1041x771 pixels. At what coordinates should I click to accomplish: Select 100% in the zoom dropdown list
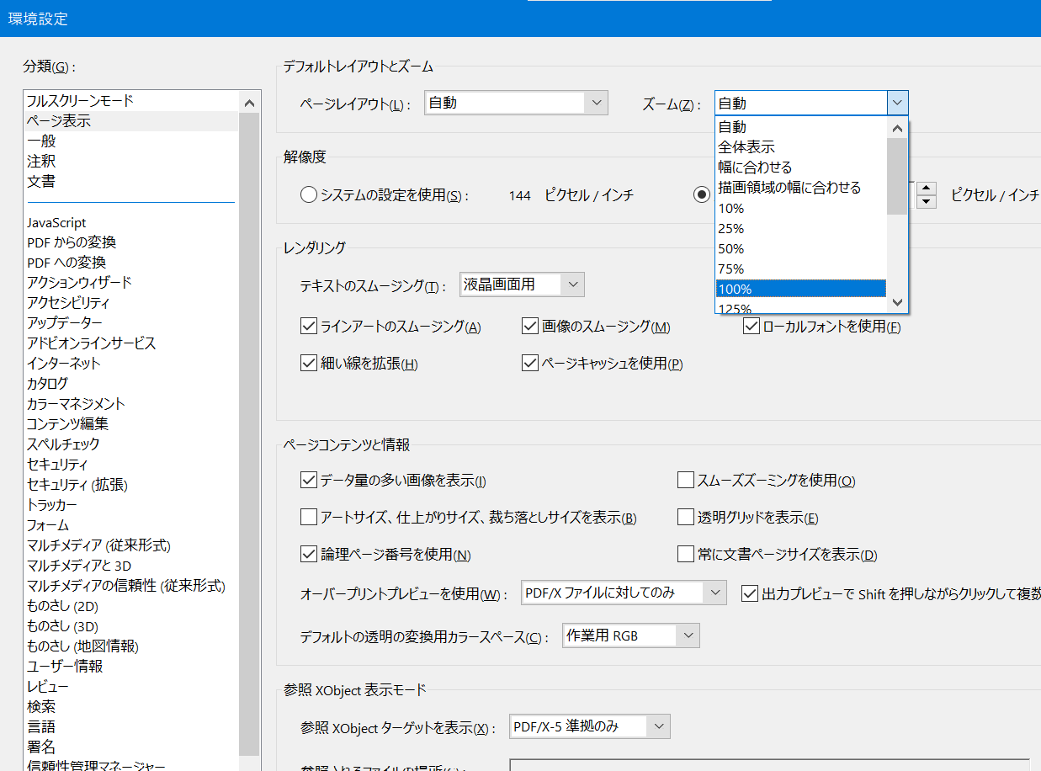click(x=799, y=289)
